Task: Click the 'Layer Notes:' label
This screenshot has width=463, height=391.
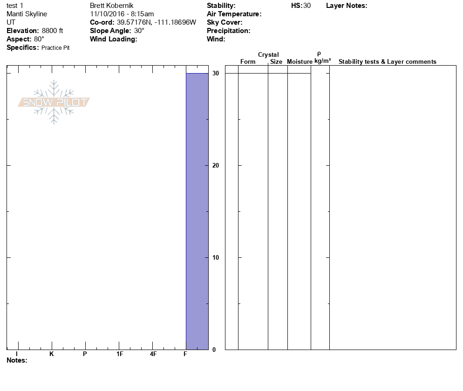Action: 347,6
